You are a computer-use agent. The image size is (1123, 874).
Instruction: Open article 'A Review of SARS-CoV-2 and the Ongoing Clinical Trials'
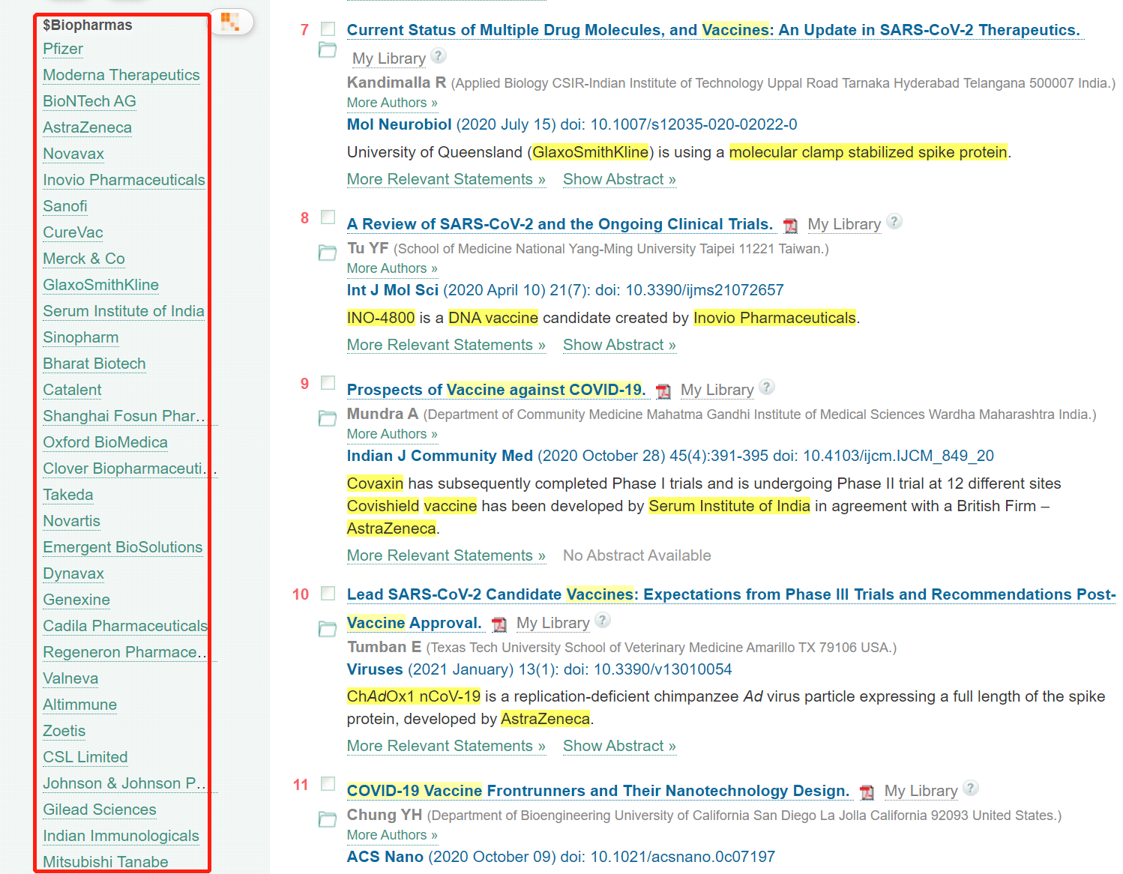pyautogui.click(x=559, y=224)
